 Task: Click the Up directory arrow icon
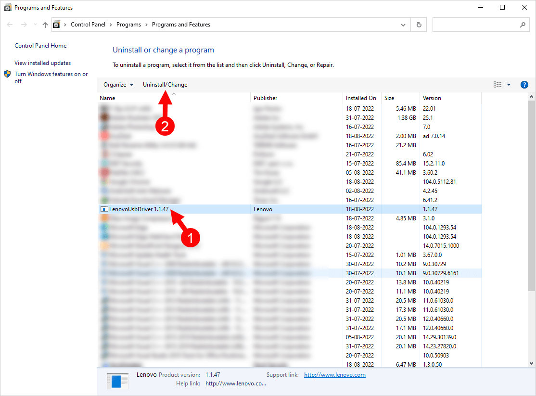(x=45, y=25)
